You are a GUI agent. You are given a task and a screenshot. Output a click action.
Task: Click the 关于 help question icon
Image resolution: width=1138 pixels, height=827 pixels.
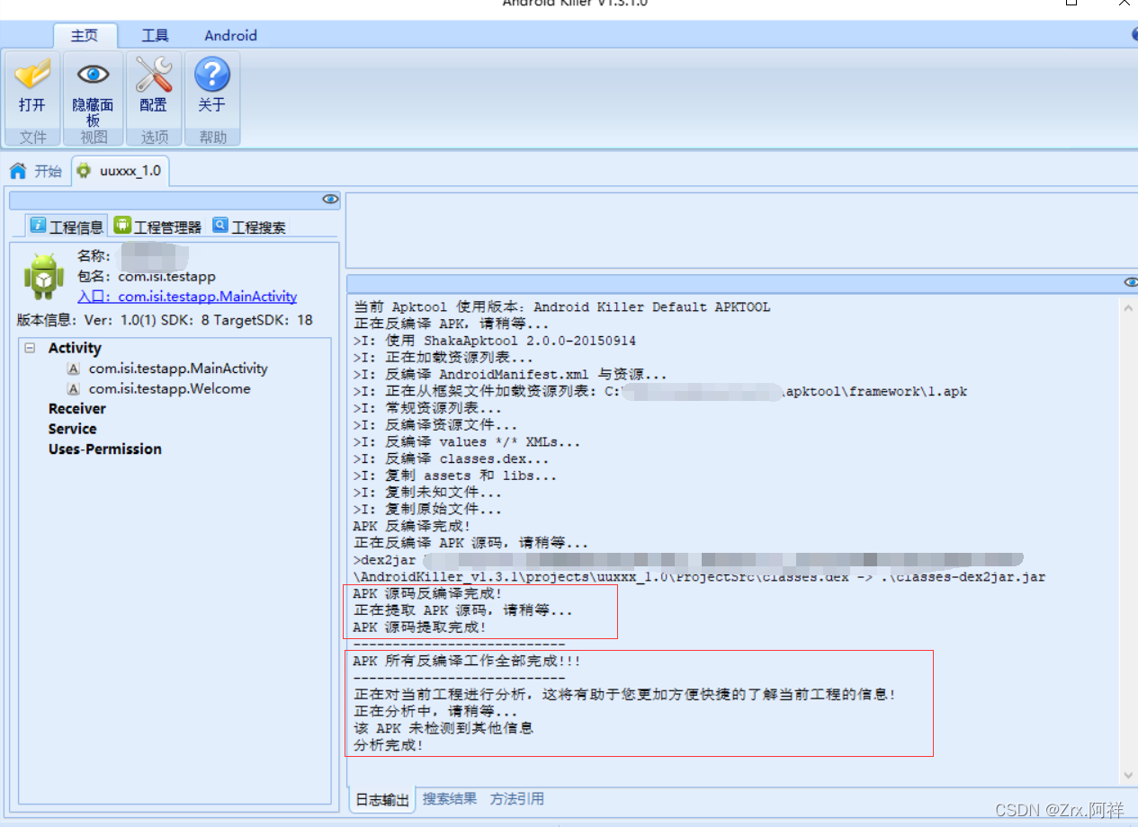coord(212,74)
